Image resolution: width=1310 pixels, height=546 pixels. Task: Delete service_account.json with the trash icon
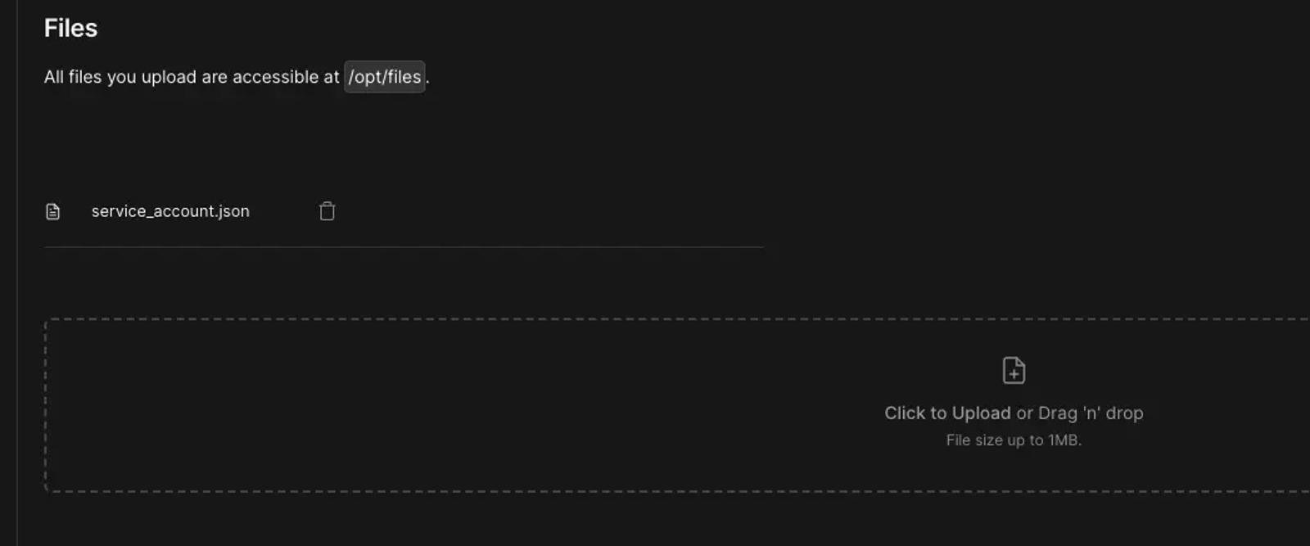click(x=327, y=211)
